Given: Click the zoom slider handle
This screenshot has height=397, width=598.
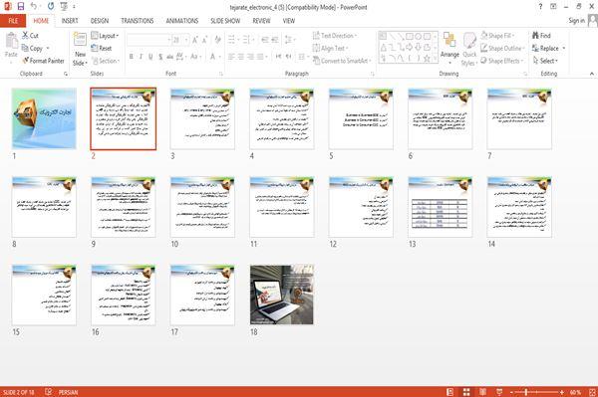Looking at the screenshot, I should [525, 392].
